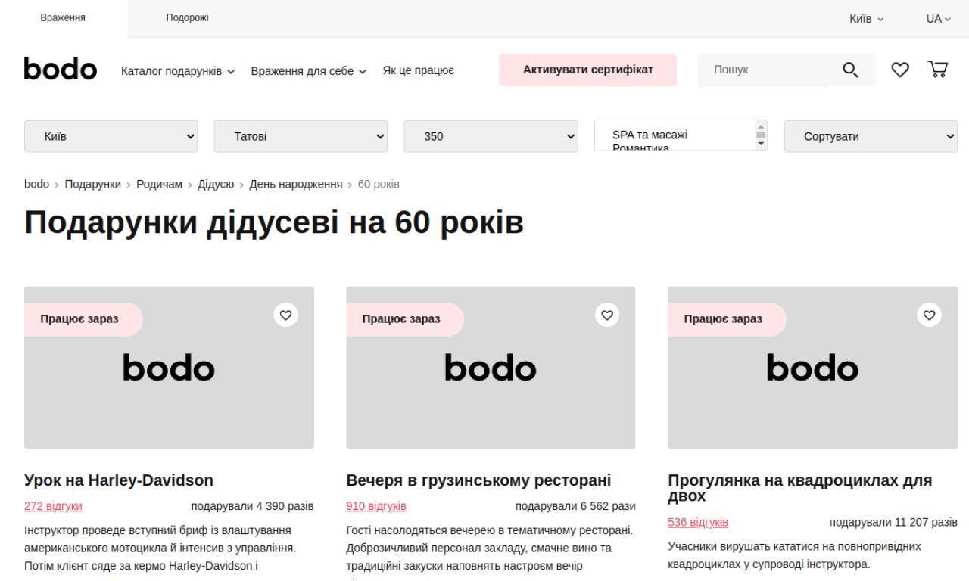
Task: Open the Сортувати sort dropdown
Action: tap(871, 137)
